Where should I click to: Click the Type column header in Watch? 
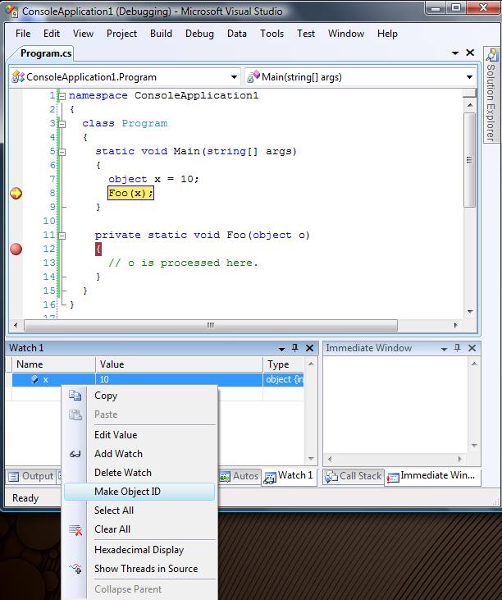click(x=284, y=364)
